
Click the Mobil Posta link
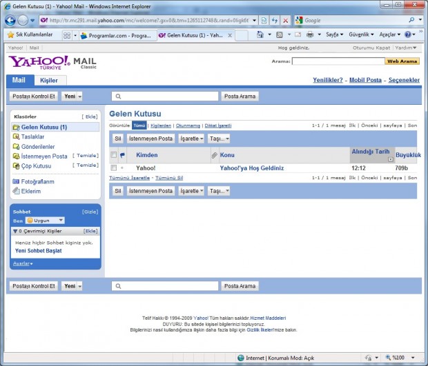tap(365, 80)
